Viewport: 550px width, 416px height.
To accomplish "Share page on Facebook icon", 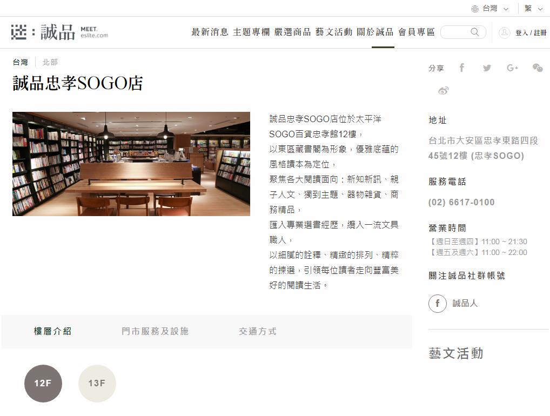I will point(462,68).
